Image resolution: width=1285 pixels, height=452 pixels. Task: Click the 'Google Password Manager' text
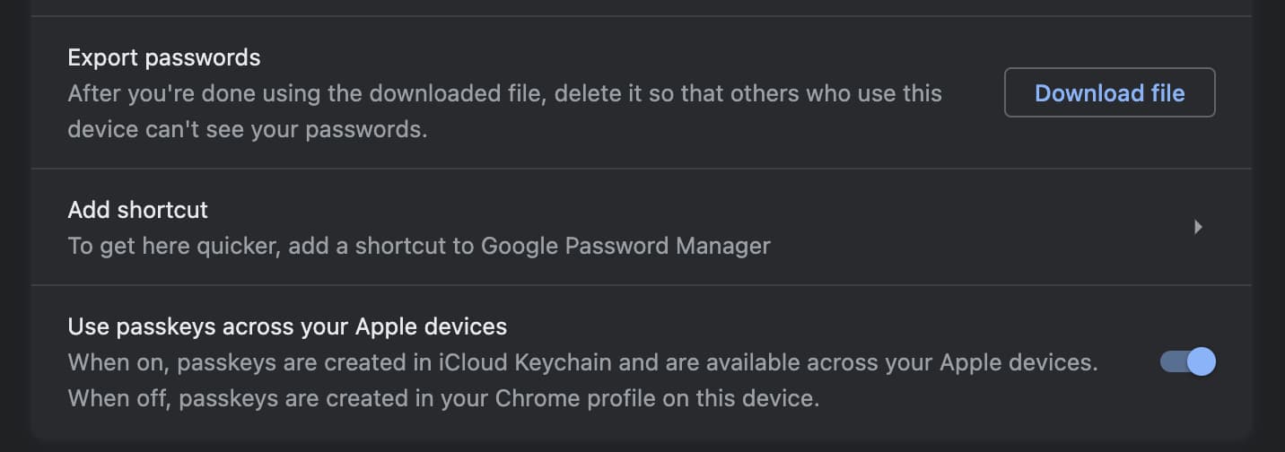(625, 246)
